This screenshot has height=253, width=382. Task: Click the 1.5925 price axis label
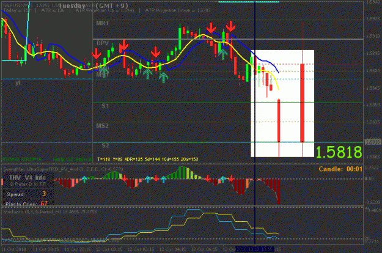coord(373,19)
